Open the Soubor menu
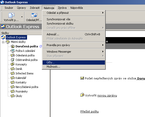 point(9,8)
